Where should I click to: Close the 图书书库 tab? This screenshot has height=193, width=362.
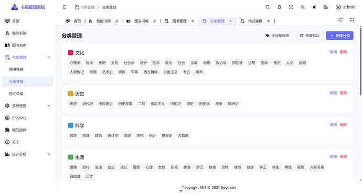155,21
